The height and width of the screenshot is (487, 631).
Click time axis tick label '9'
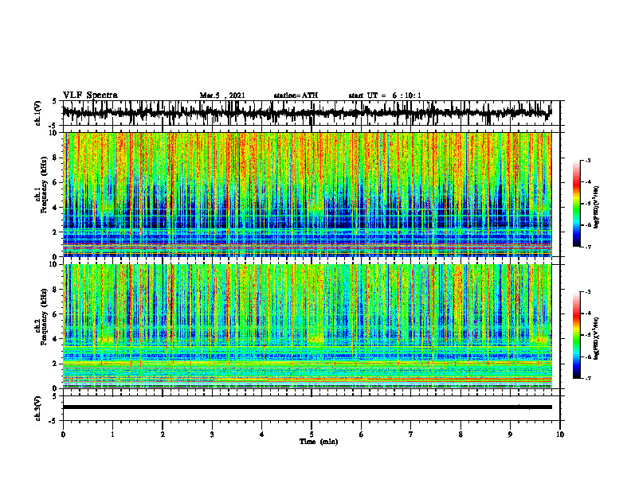click(510, 434)
